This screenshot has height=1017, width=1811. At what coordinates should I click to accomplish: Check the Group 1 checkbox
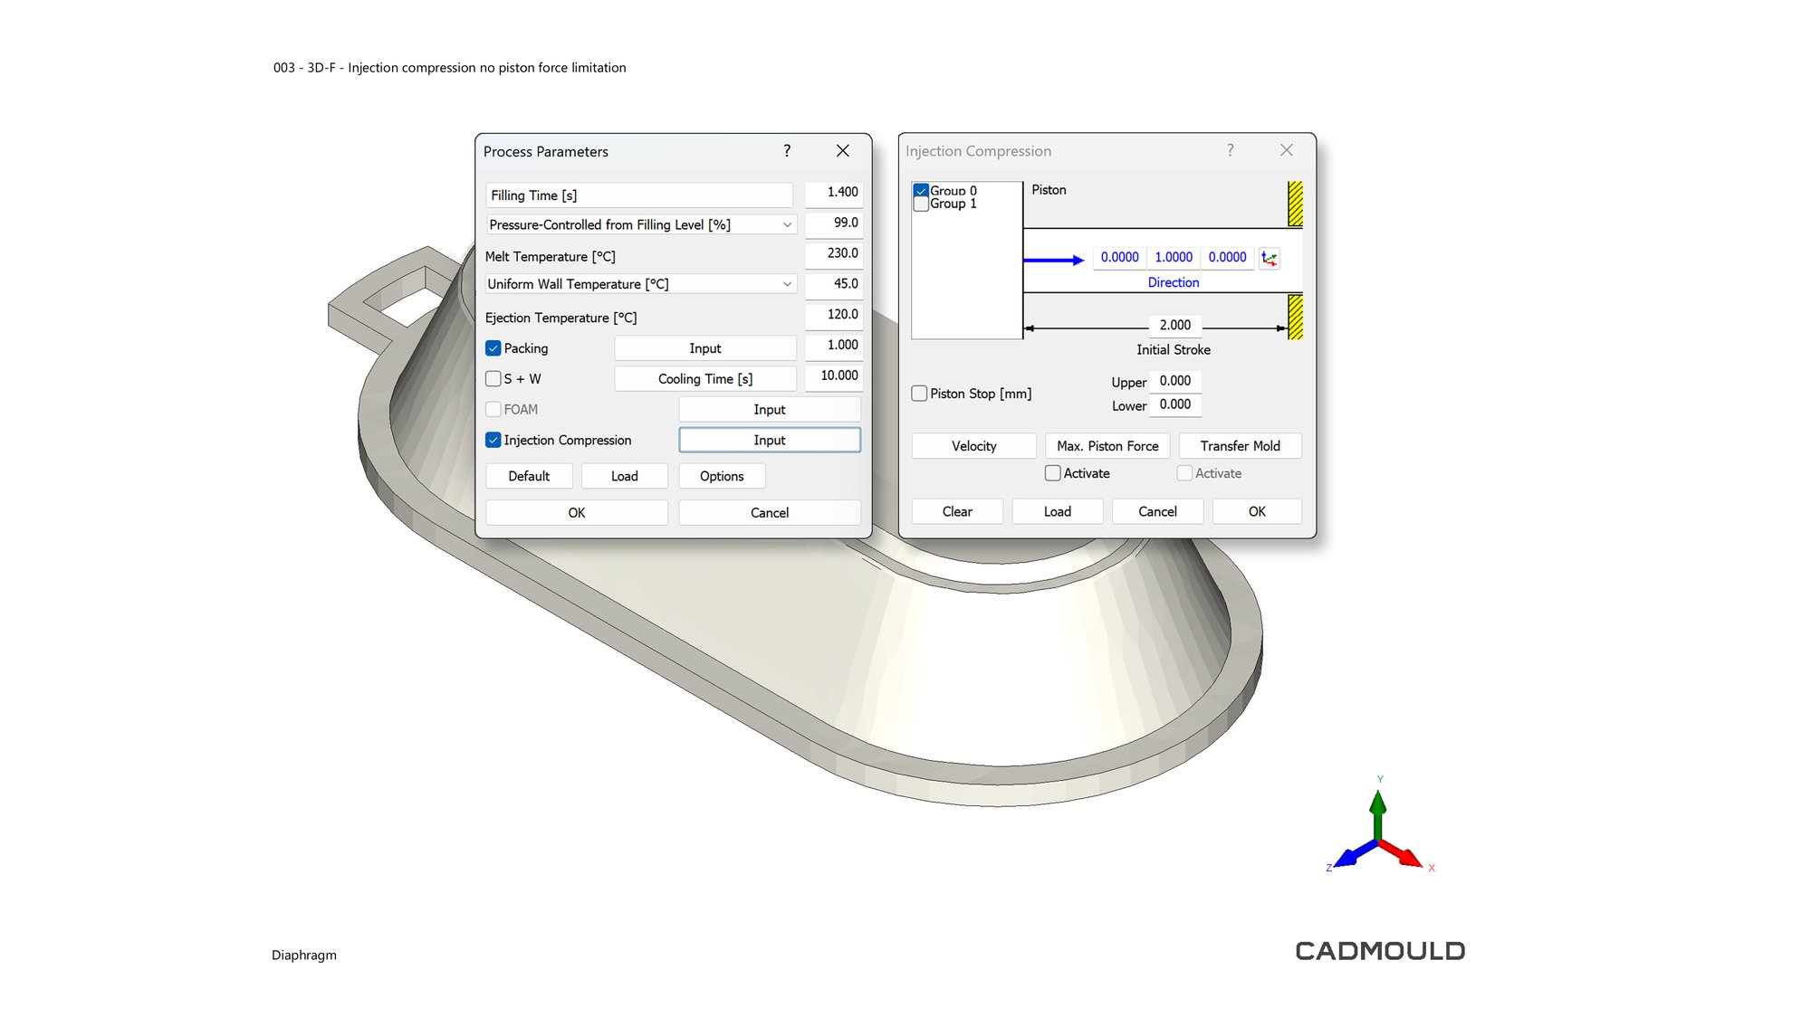click(x=921, y=204)
